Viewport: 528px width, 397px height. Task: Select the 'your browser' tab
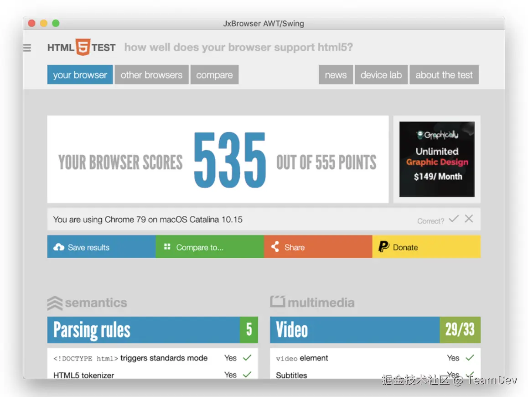click(80, 74)
